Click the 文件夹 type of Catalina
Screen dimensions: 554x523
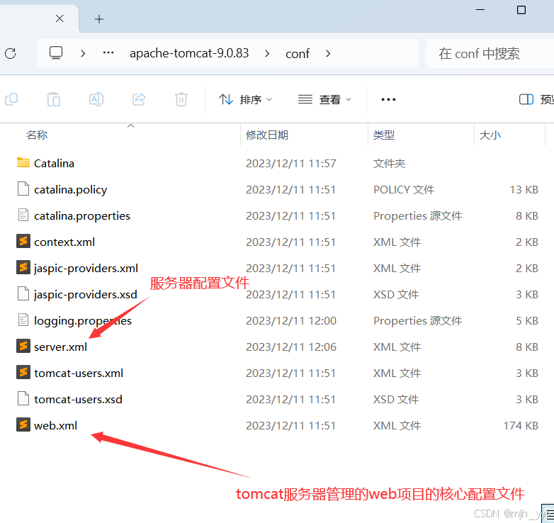(x=390, y=164)
